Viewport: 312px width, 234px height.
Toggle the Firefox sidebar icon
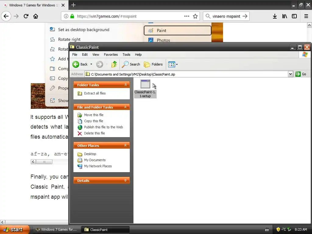click(294, 16)
